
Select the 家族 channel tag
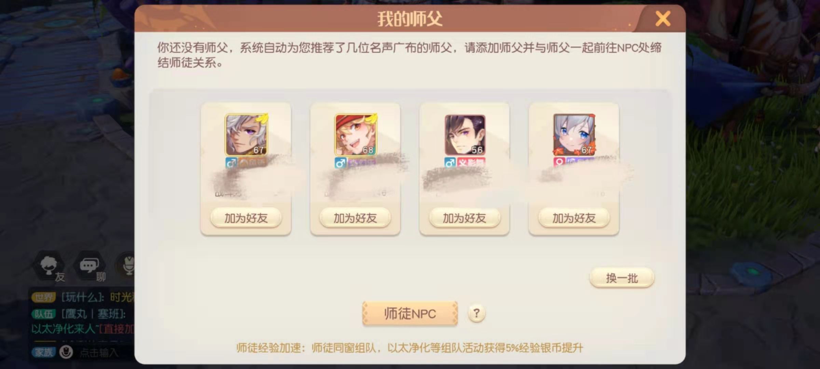pos(44,352)
